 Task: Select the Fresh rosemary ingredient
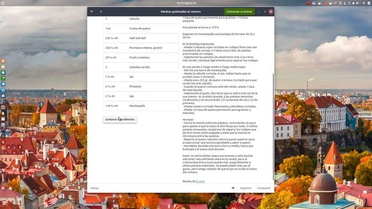click(141, 57)
